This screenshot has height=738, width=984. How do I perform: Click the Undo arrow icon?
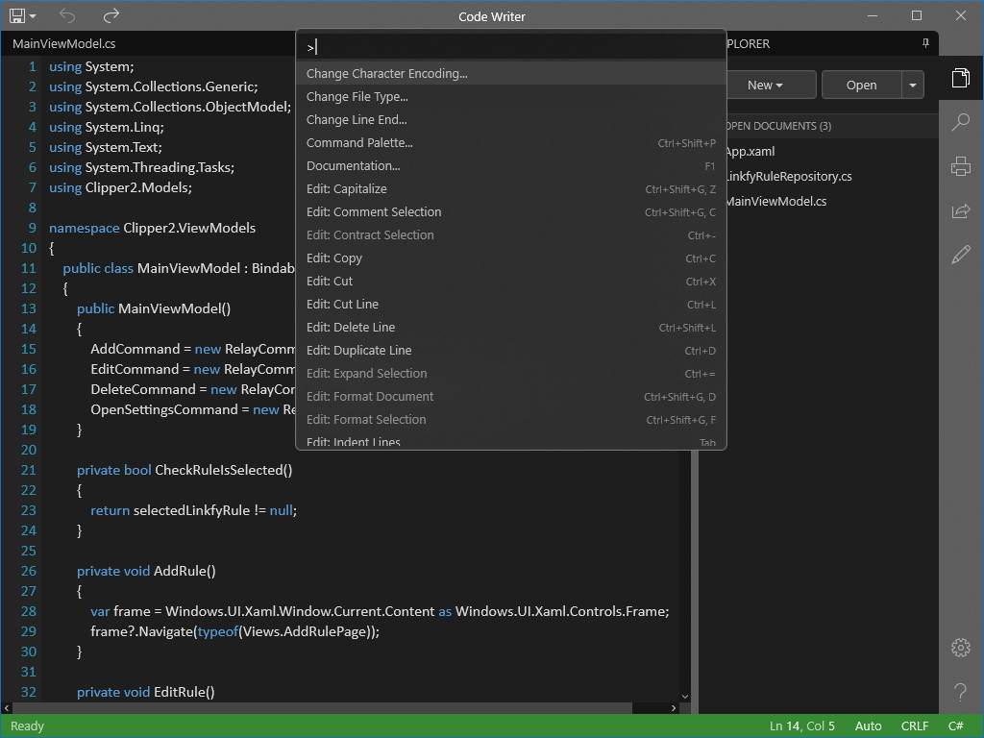pos(66,15)
